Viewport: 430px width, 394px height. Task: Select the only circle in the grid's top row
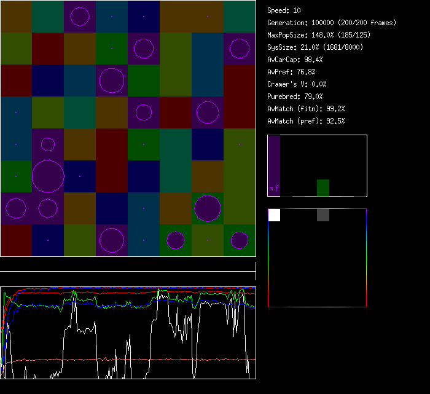[80, 17]
